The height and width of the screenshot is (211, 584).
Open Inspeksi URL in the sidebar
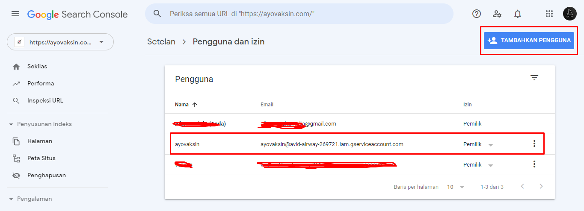pos(45,100)
